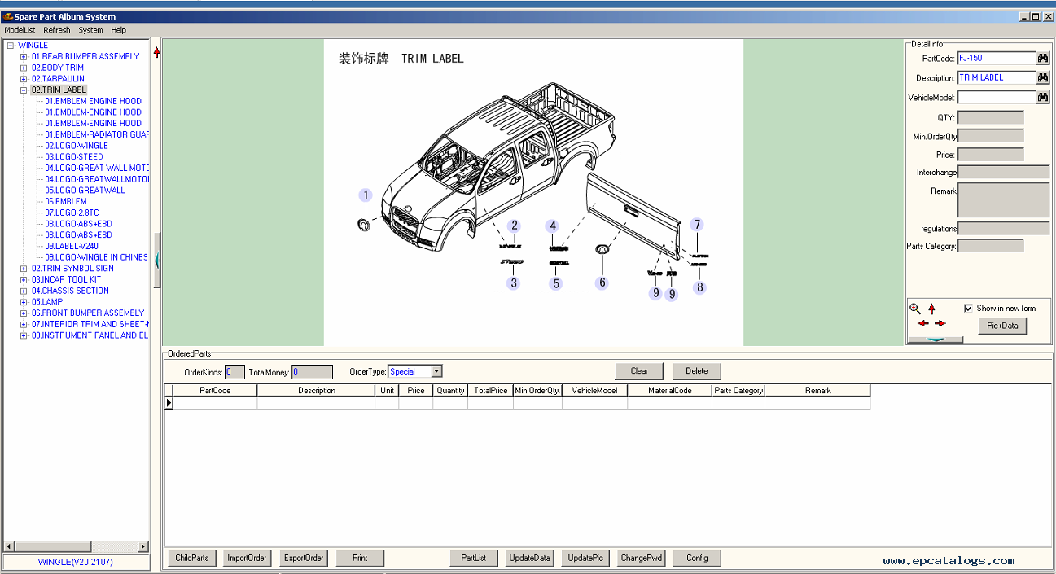Image resolution: width=1056 pixels, height=574 pixels.
Task: Expand the 04.CHASSIS SECTION node
Action: (24, 291)
